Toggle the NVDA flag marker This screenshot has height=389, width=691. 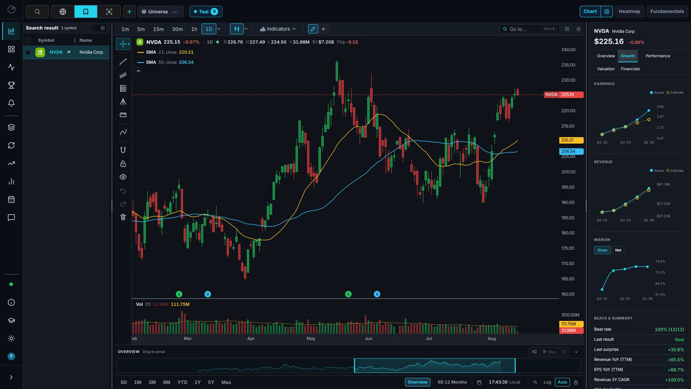coord(69,52)
